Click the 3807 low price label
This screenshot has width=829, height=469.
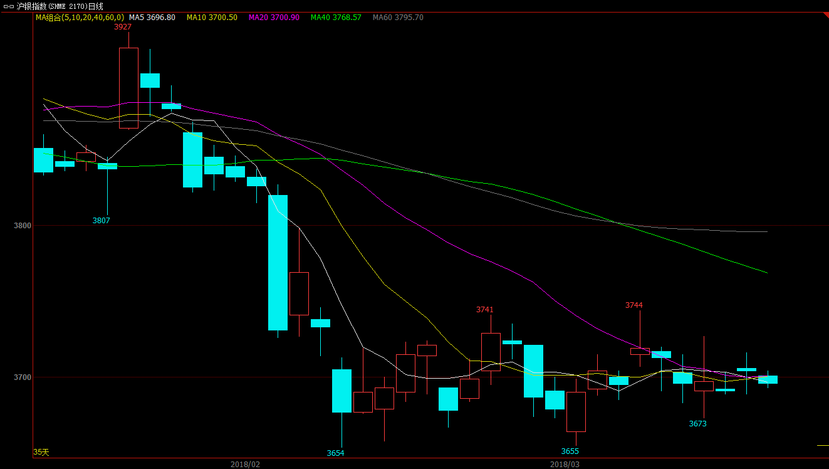pyautogui.click(x=102, y=221)
